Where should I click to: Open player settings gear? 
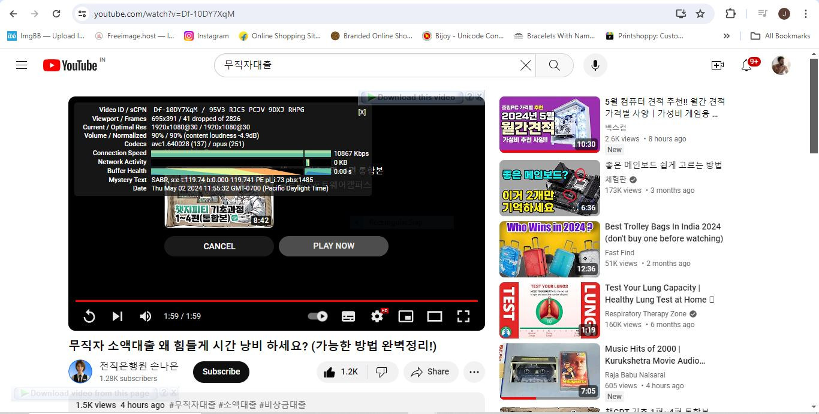click(377, 316)
